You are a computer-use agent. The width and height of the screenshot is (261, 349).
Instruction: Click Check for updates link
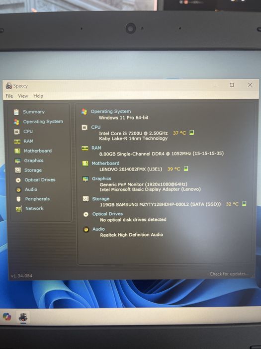tap(229, 274)
